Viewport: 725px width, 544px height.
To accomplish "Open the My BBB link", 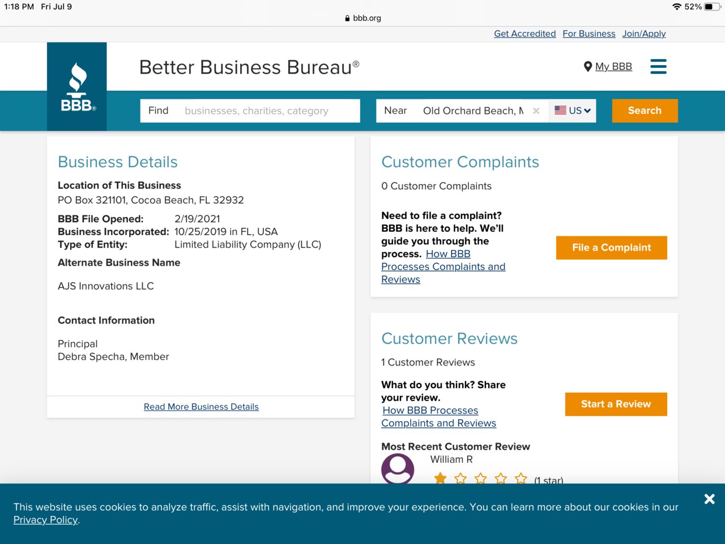I will tap(613, 66).
